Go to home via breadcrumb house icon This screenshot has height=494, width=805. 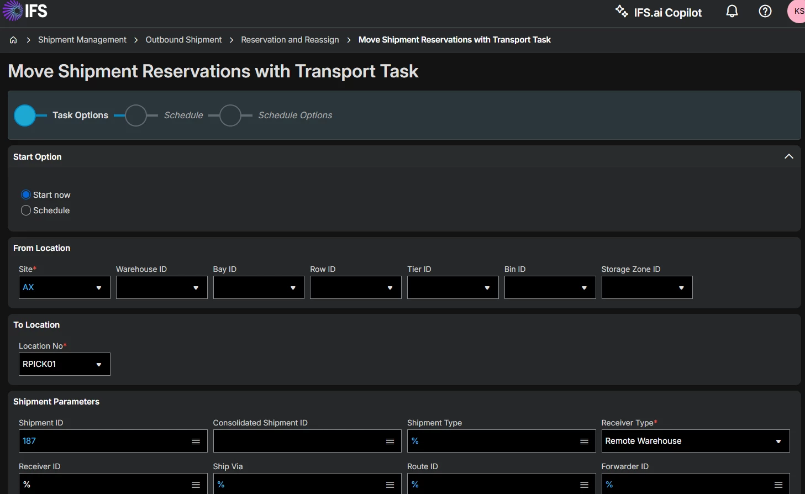(13, 40)
